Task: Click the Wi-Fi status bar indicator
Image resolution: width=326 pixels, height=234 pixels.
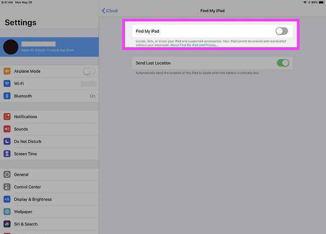Action: pos(305,3)
